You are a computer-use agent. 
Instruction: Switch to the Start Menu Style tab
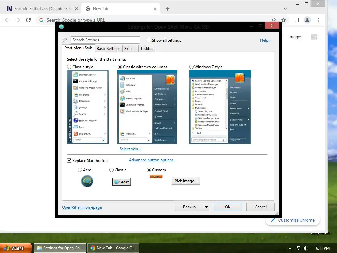point(79,48)
